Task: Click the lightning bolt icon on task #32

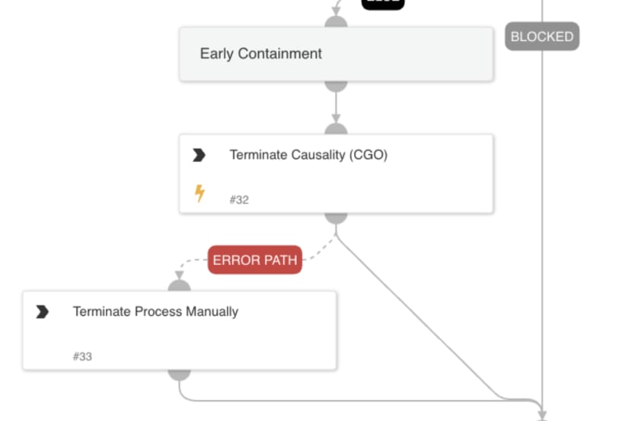Action: click(200, 193)
